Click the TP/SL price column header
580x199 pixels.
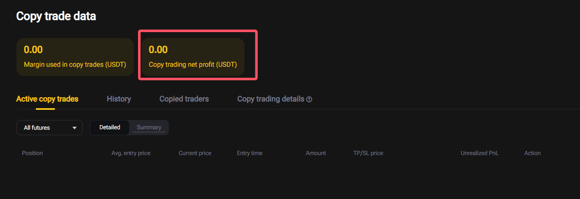click(368, 153)
